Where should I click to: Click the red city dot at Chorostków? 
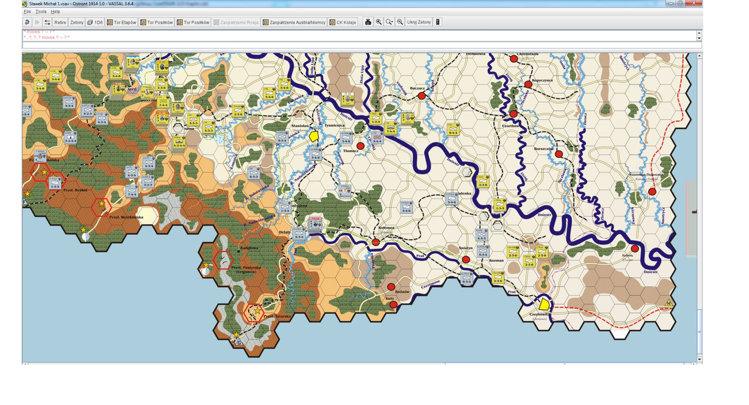click(x=514, y=58)
